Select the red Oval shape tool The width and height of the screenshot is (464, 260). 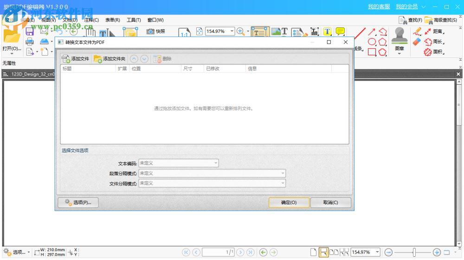click(372, 42)
